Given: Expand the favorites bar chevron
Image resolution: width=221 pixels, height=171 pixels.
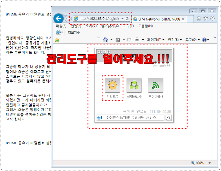Looking at the screenshot, I should (98, 37).
